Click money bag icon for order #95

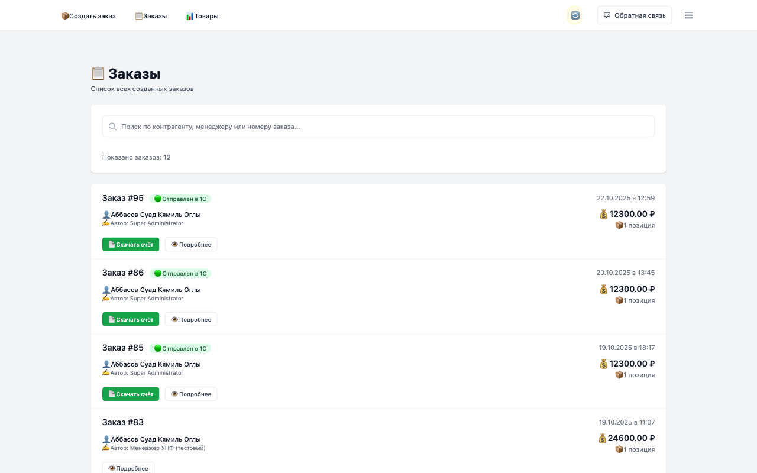(603, 215)
